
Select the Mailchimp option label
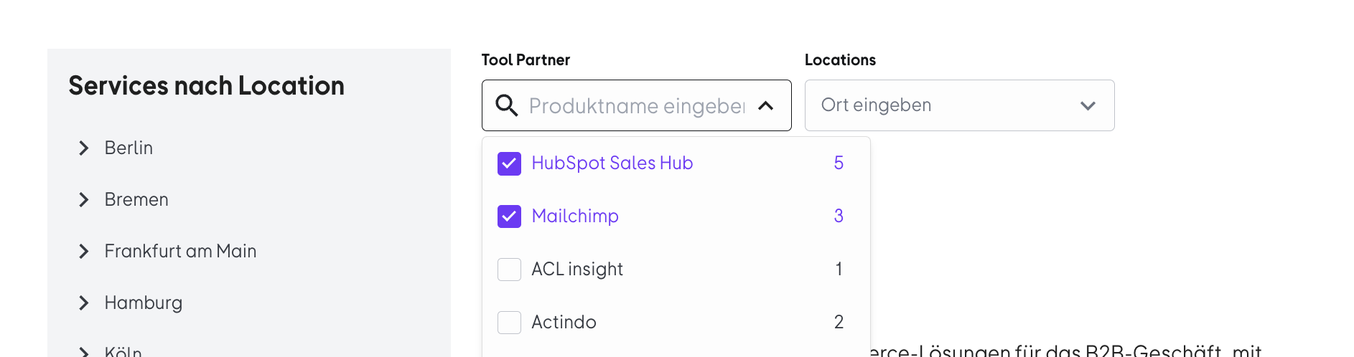click(x=575, y=216)
